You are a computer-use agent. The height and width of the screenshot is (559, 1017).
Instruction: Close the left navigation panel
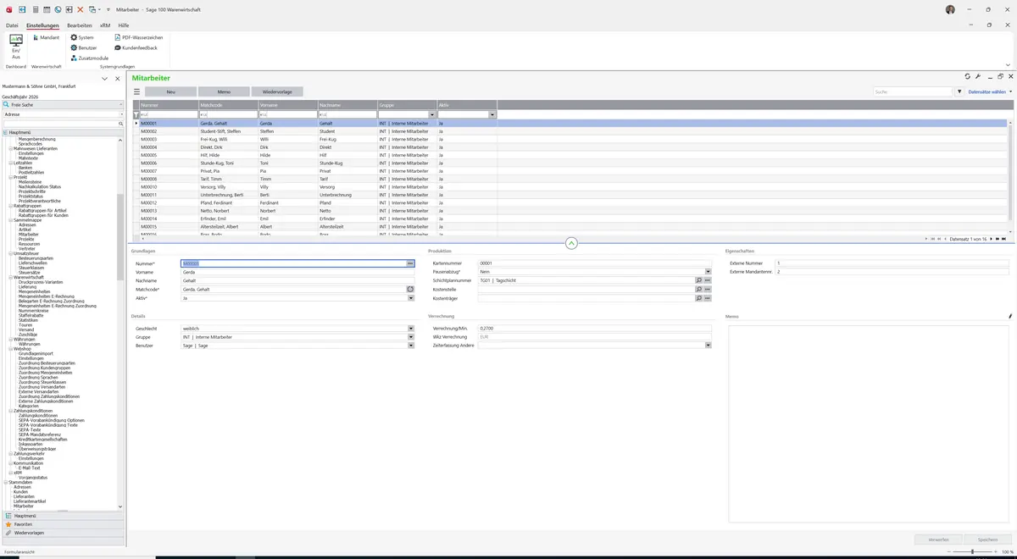(x=118, y=79)
